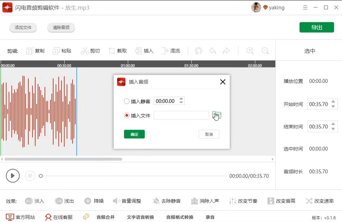
Task: Click the 确定 confirm button in the dialog
Action: point(134,134)
